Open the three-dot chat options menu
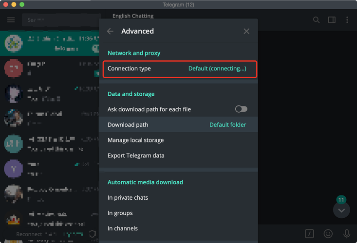 pyautogui.click(x=347, y=20)
